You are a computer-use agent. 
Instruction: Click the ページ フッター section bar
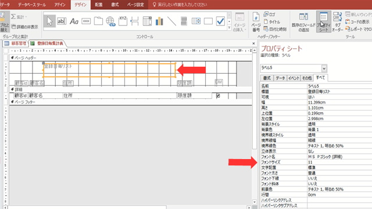[130, 102]
